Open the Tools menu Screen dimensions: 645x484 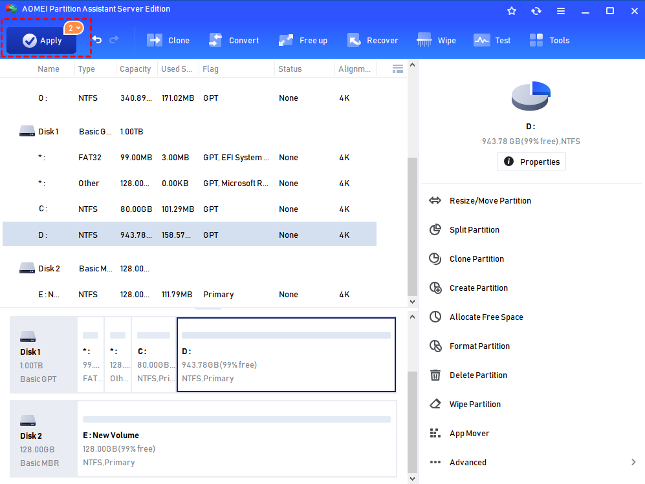[x=549, y=40]
